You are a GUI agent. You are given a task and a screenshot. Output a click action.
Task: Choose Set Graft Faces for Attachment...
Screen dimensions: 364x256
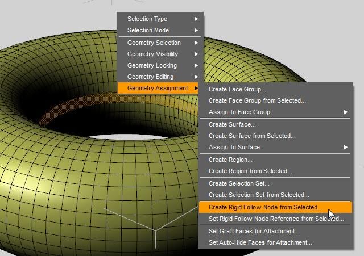275,231
